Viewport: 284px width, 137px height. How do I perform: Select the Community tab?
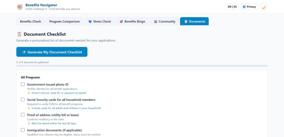coord(165,21)
